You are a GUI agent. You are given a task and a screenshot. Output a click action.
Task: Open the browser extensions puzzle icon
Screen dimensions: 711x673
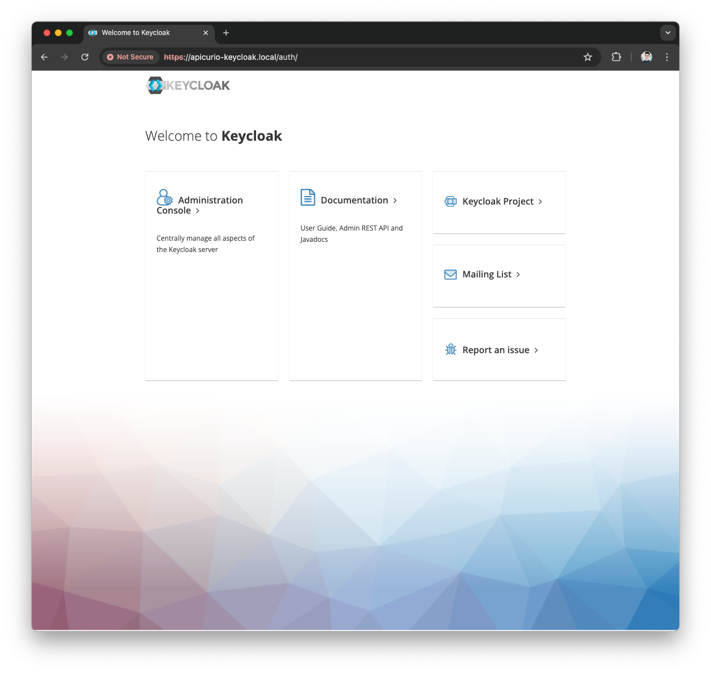tap(616, 57)
